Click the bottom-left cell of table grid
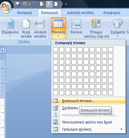This screenshot has height=138, width=129. point(55,93)
